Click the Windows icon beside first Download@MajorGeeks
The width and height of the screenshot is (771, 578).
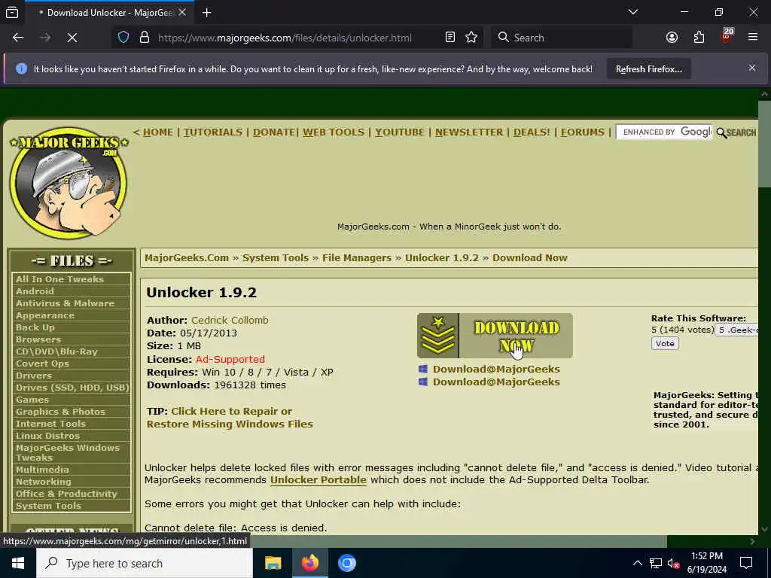[423, 369]
